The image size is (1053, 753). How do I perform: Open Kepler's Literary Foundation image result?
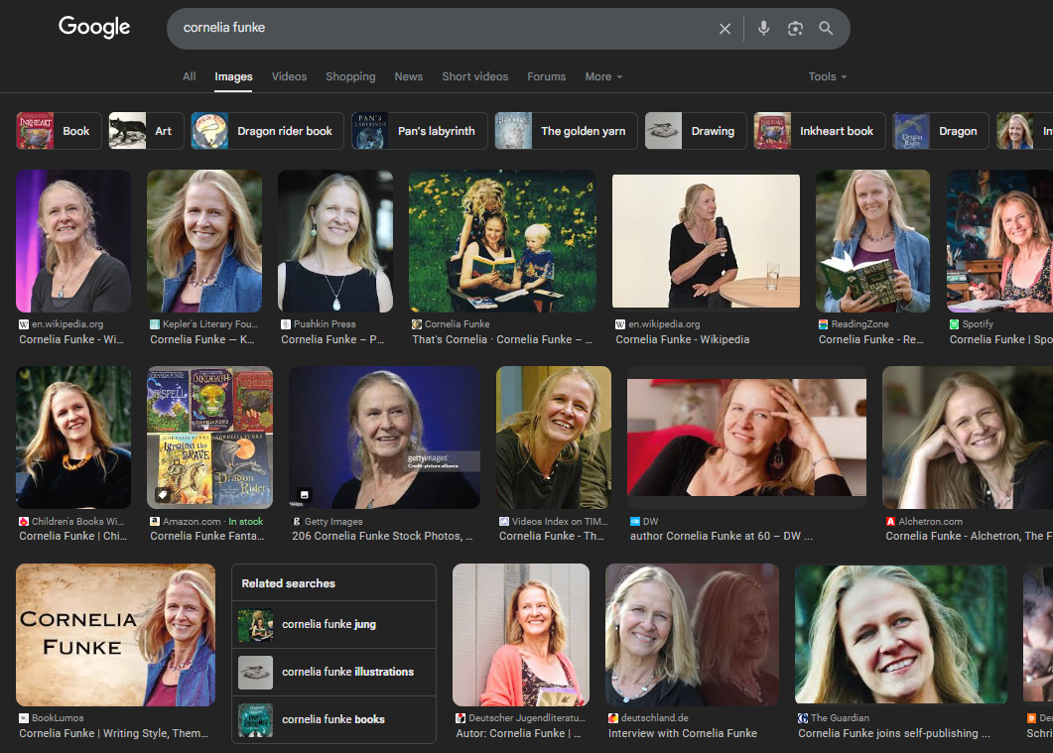tap(204, 241)
